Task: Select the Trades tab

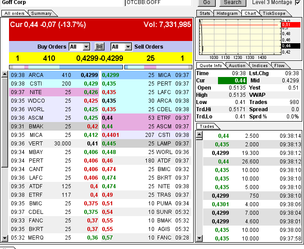Action: pyautogui.click(x=207, y=127)
